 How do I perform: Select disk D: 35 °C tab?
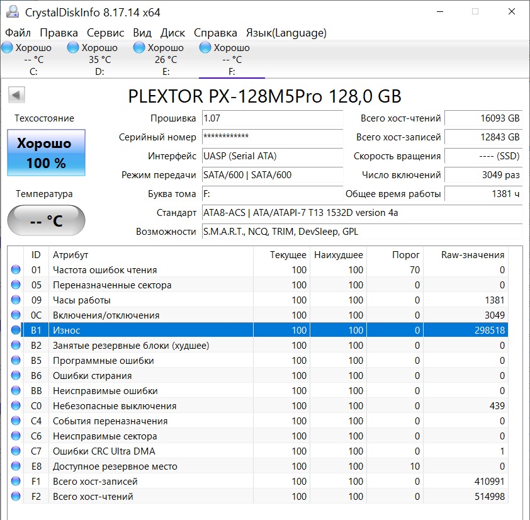(99, 59)
